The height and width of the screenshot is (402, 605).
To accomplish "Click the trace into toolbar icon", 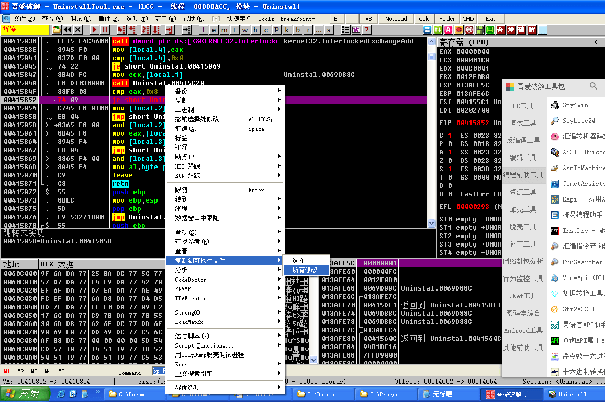I will [x=146, y=30].
